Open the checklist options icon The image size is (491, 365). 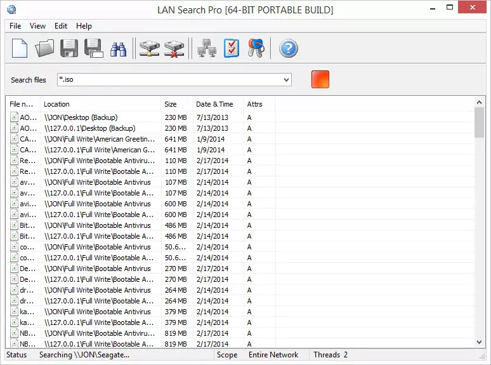click(x=232, y=48)
